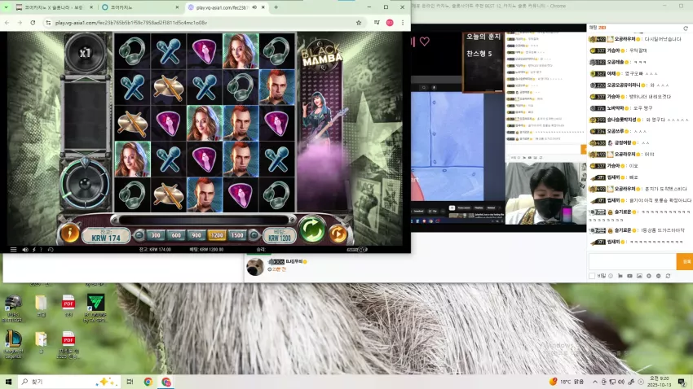Submit chat with the orange send button

pyautogui.click(x=685, y=261)
